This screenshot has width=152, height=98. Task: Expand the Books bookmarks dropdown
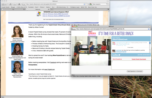click(48, 7)
